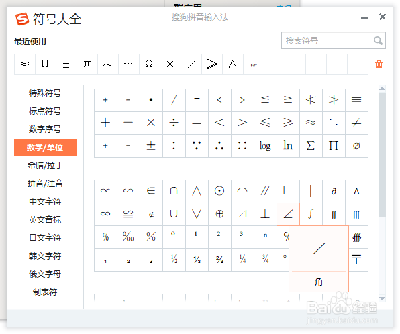Screen dimensions: 400x334
Task: Select the highlighted ∠ angle symbol
Action: point(288,214)
